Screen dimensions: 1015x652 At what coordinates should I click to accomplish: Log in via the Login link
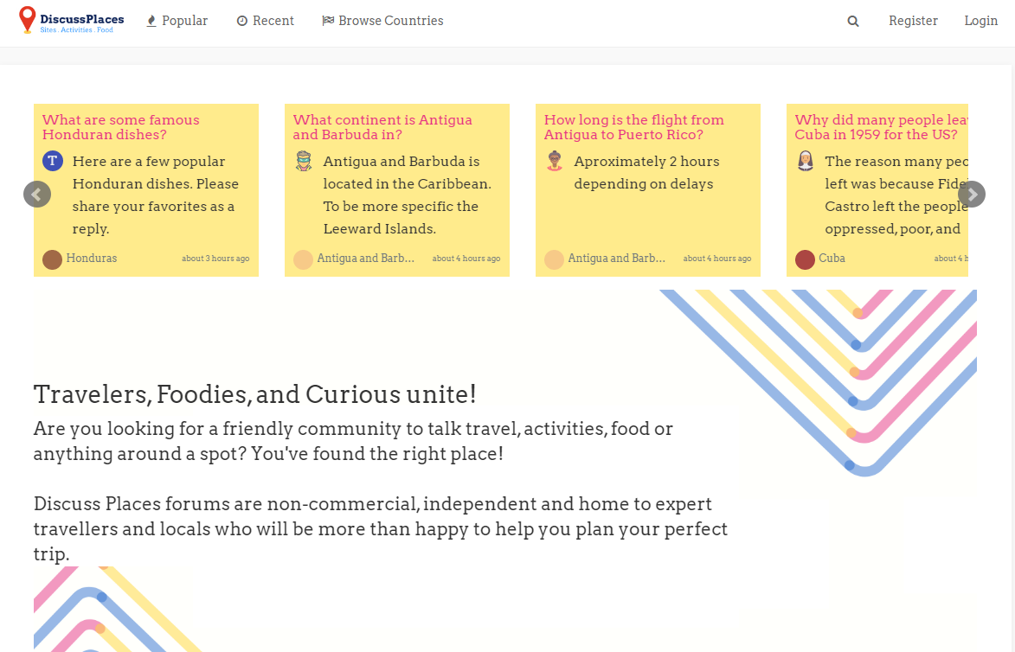[980, 21]
